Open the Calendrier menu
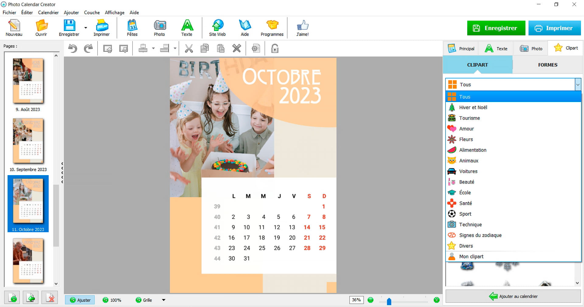584x307 pixels. (x=48, y=12)
